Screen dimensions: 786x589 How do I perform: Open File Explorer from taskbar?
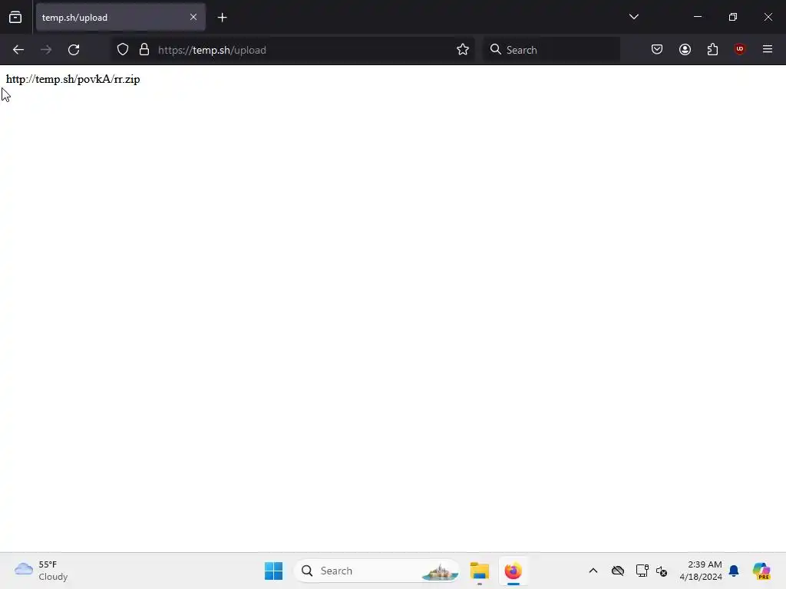(480, 571)
